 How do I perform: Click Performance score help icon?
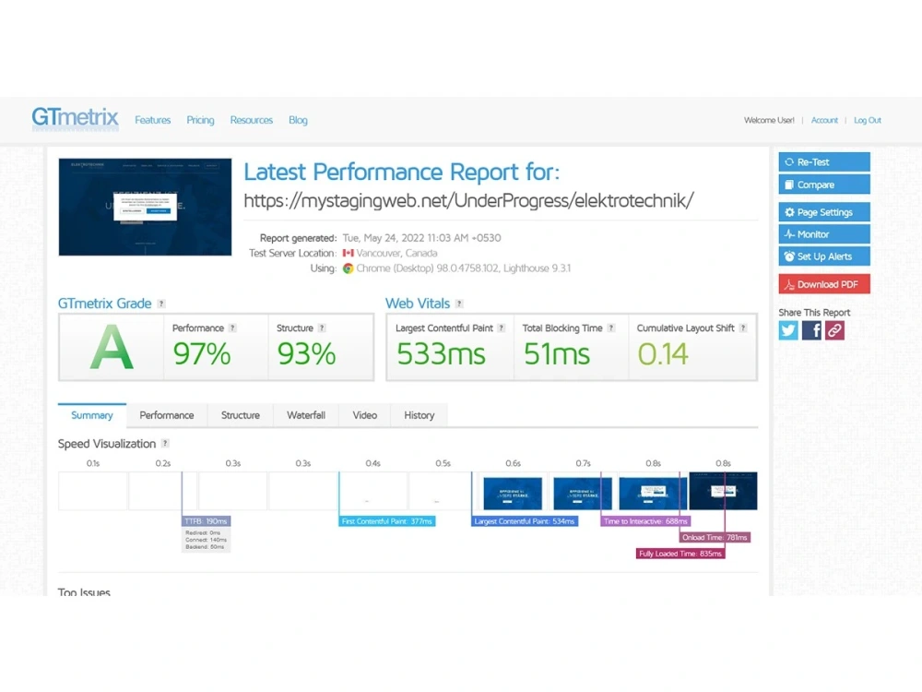coord(232,328)
